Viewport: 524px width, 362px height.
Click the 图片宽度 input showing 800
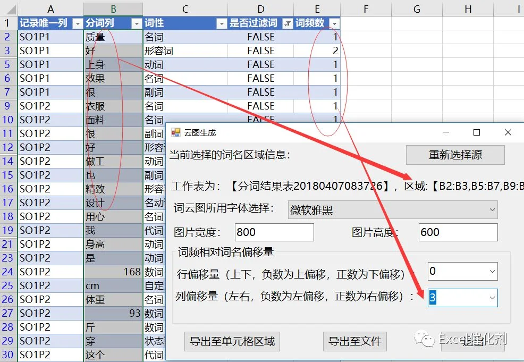[x=274, y=232]
